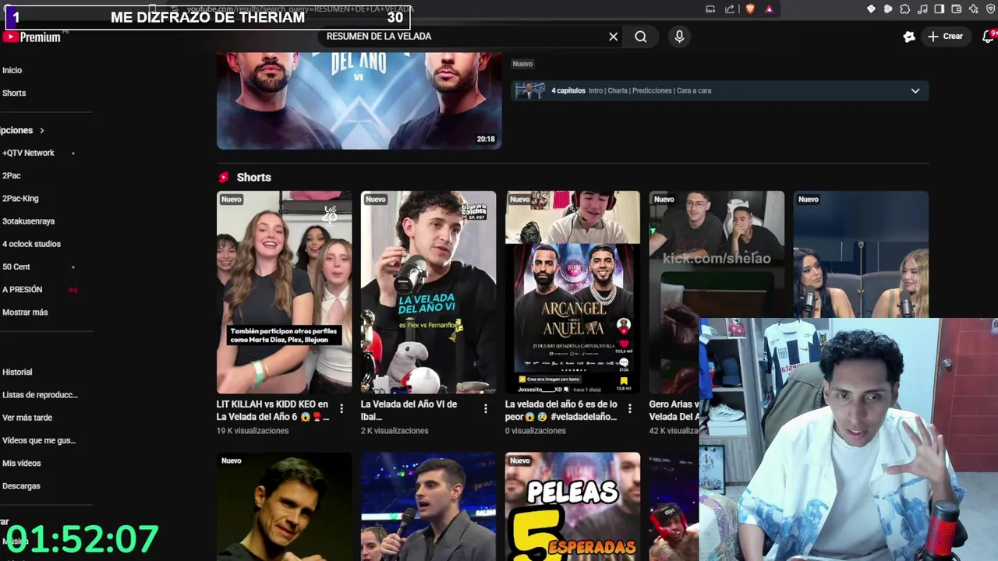Screen dimensions: 998x561
Task: Open the 2Pac-King subscription channel
Action: click(x=20, y=198)
